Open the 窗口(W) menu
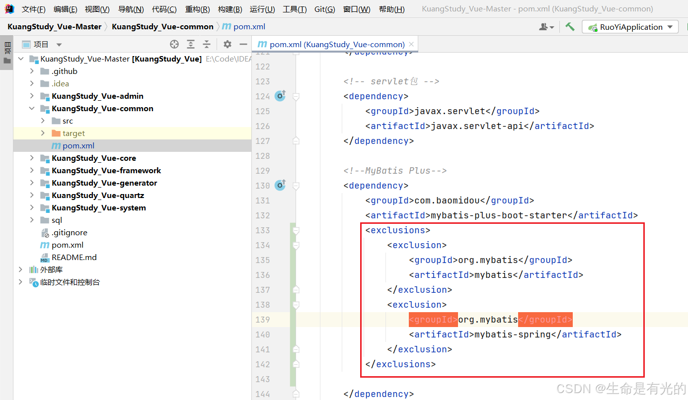The width and height of the screenshot is (688, 400). pos(357,9)
